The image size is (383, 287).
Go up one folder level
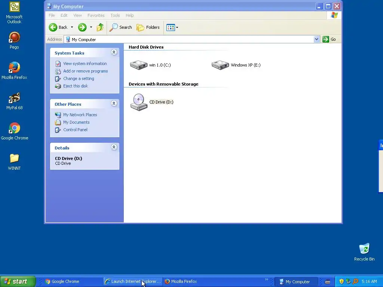coord(100,27)
